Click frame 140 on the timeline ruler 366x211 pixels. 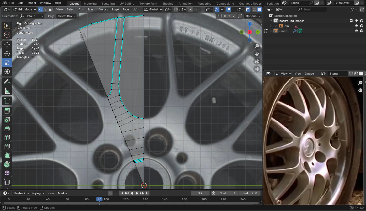click(x=145, y=199)
